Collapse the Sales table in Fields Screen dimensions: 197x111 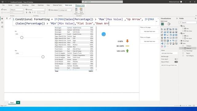[180, 43]
